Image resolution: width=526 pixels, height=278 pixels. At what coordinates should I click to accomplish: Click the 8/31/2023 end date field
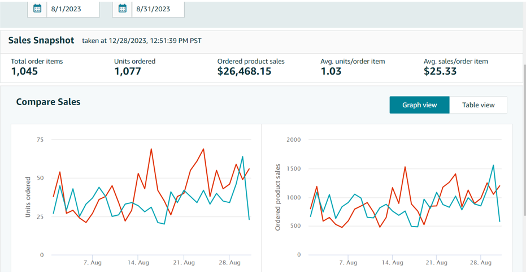point(157,9)
